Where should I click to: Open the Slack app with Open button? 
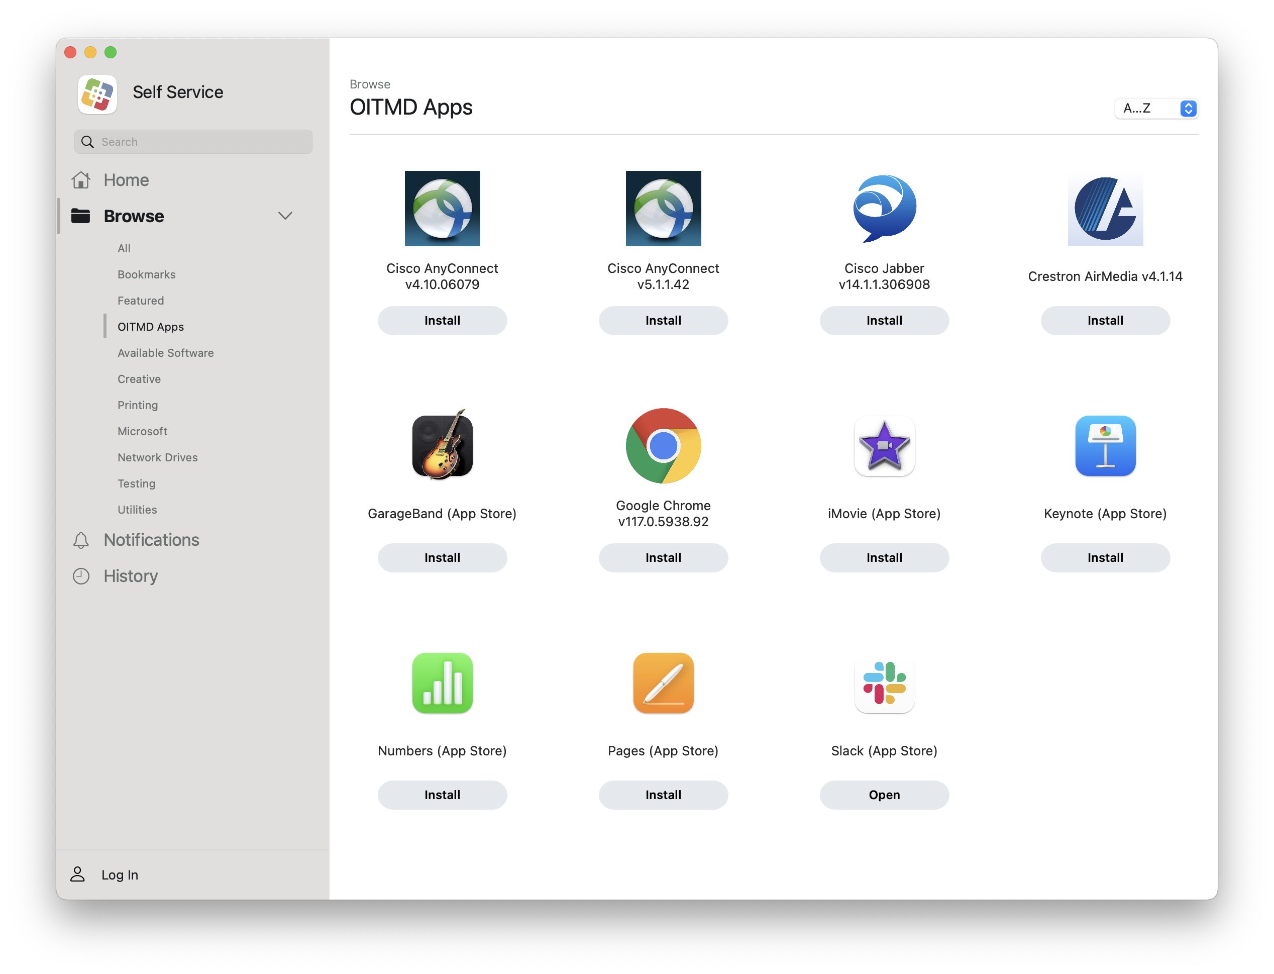[x=884, y=794]
